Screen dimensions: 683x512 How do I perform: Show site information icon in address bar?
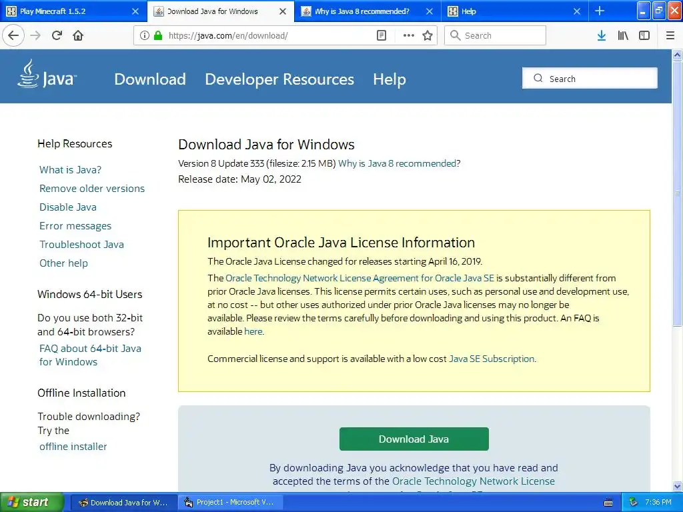point(144,35)
